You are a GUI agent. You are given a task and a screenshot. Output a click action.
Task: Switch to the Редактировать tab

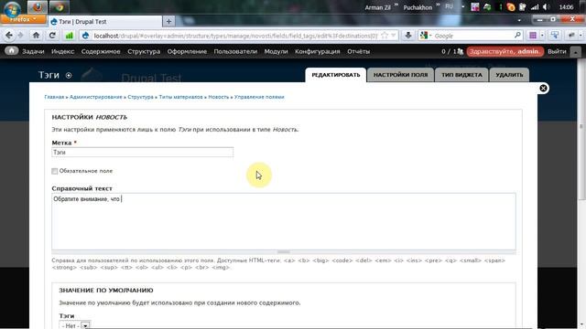pos(336,75)
